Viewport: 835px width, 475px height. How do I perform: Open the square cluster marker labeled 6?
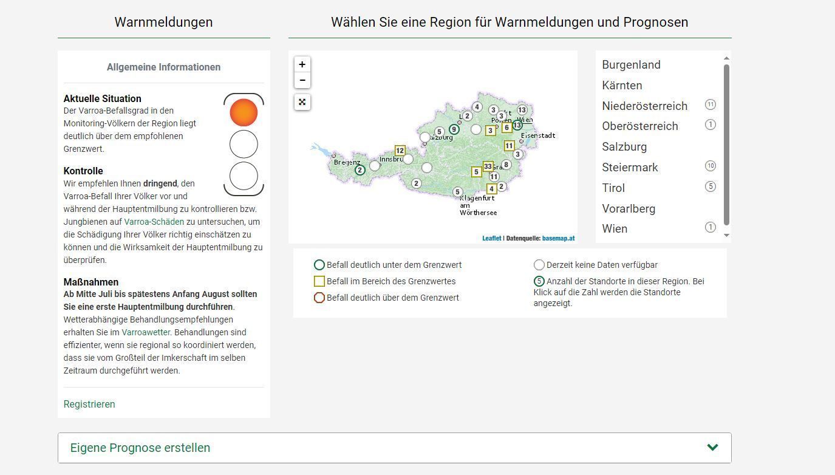(506, 128)
